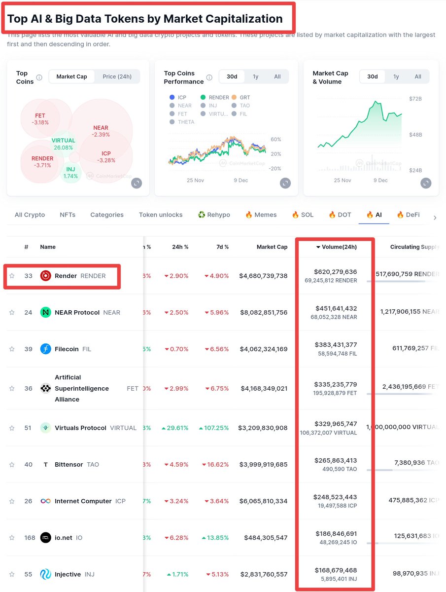Sort table by 24h % column

point(180,247)
